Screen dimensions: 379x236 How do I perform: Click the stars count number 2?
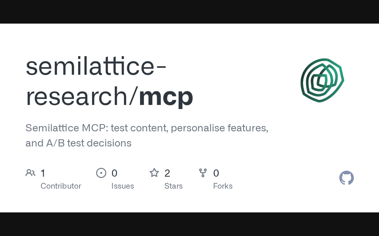tap(167, 173)
